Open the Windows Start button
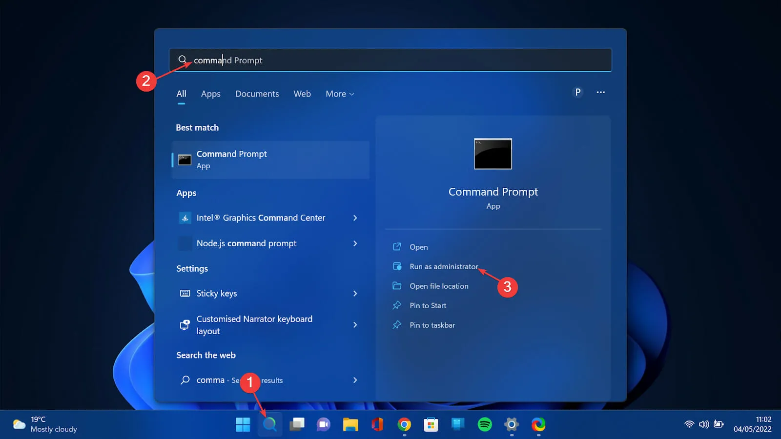 (243, 424)
